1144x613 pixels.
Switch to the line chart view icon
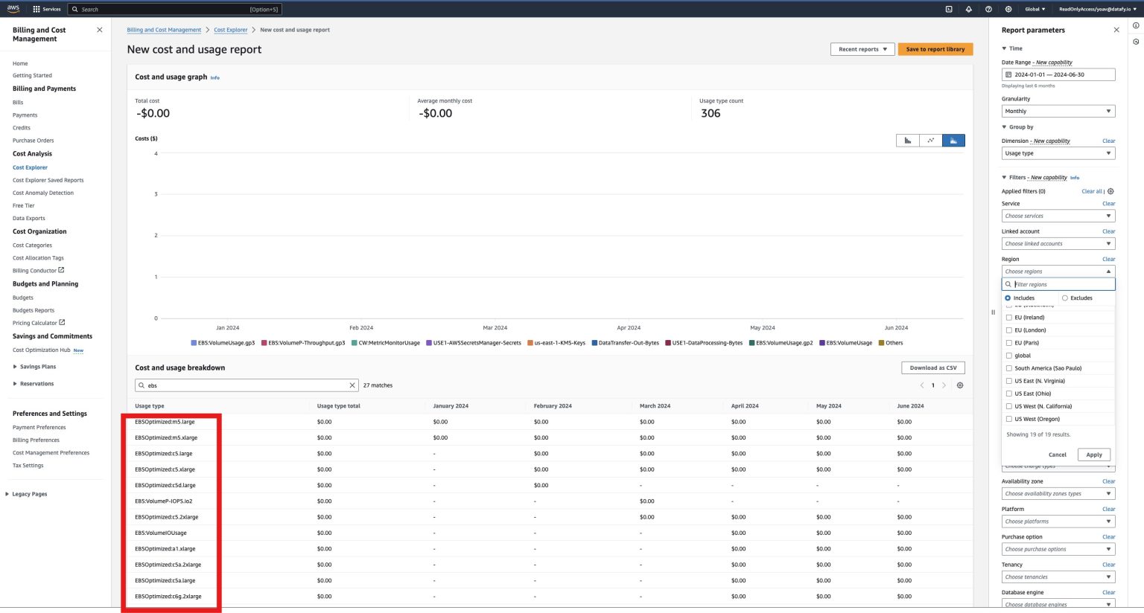point(930,140)
